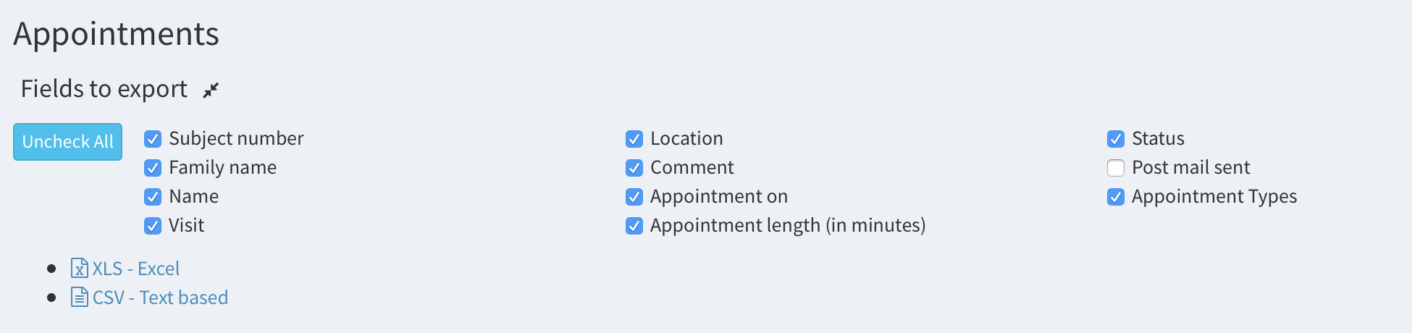
Task: Click the Excel file icon
Action: point(79,269)
